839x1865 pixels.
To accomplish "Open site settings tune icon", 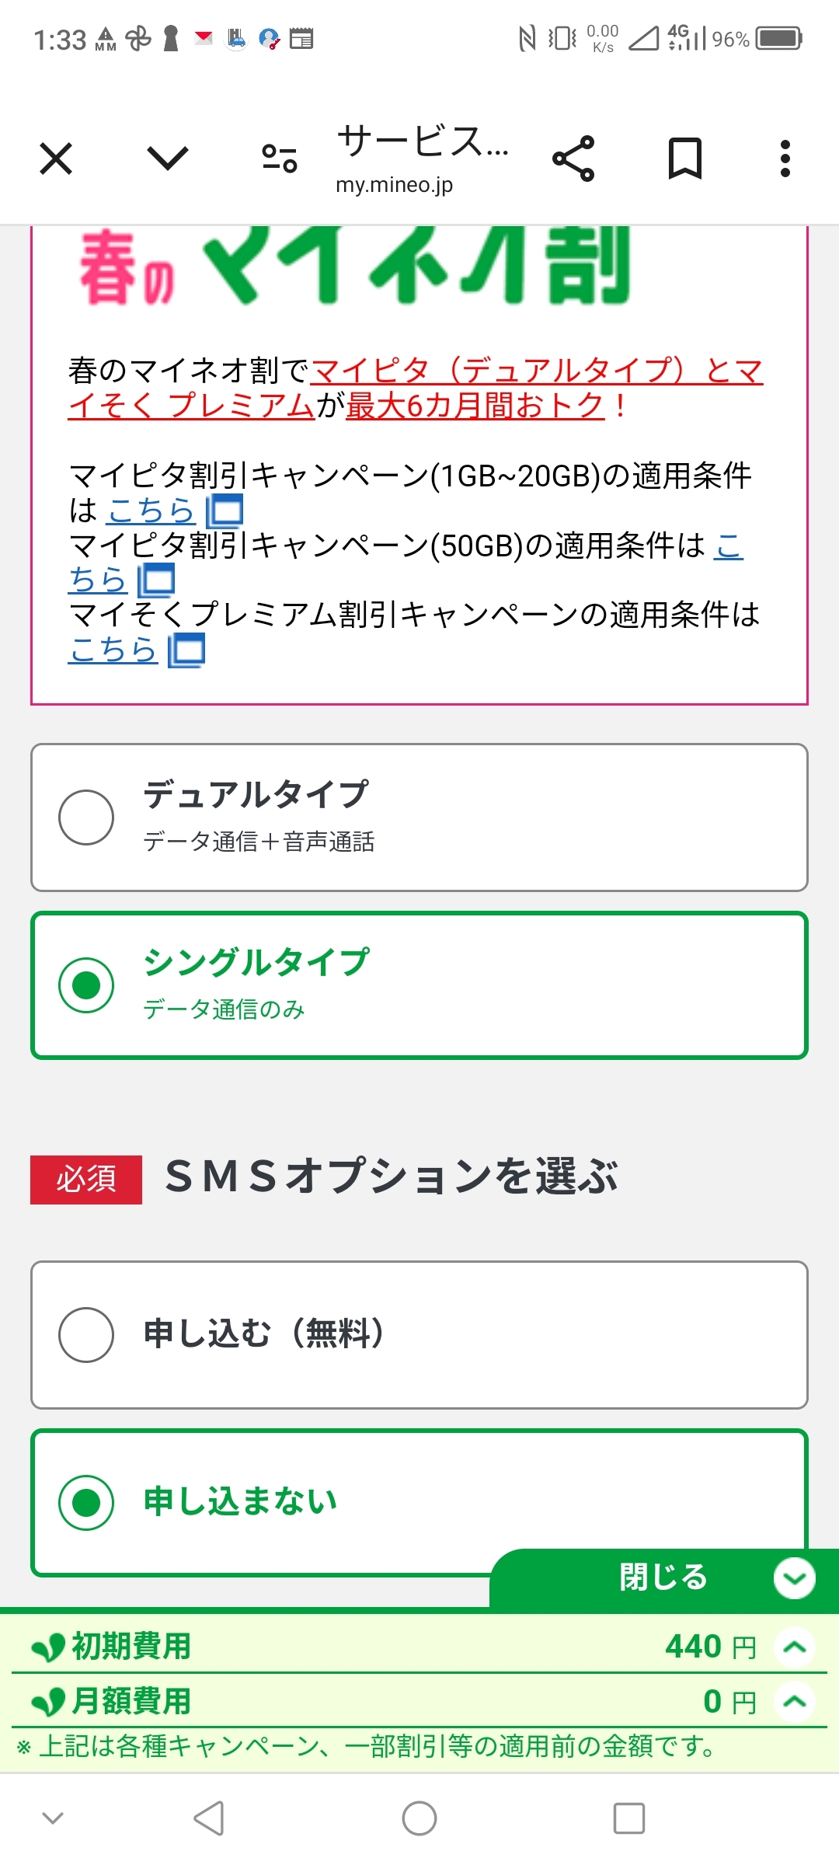I will pyautogui.click(x=280, y=159).
